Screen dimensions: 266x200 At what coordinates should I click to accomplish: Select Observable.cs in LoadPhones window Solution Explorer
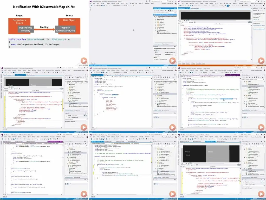[x=164, y=100]
